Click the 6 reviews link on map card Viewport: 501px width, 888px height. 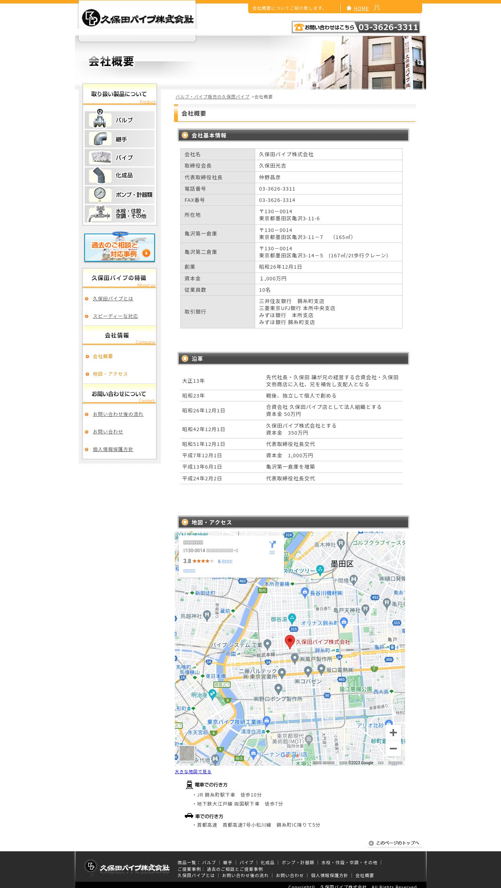tap(225, 562)
